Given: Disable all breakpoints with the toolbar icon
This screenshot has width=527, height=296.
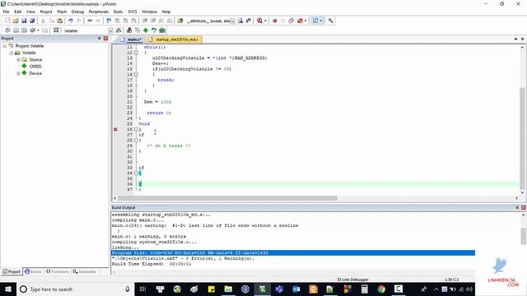Looking at the screenshot, I should tap(291, 21).
